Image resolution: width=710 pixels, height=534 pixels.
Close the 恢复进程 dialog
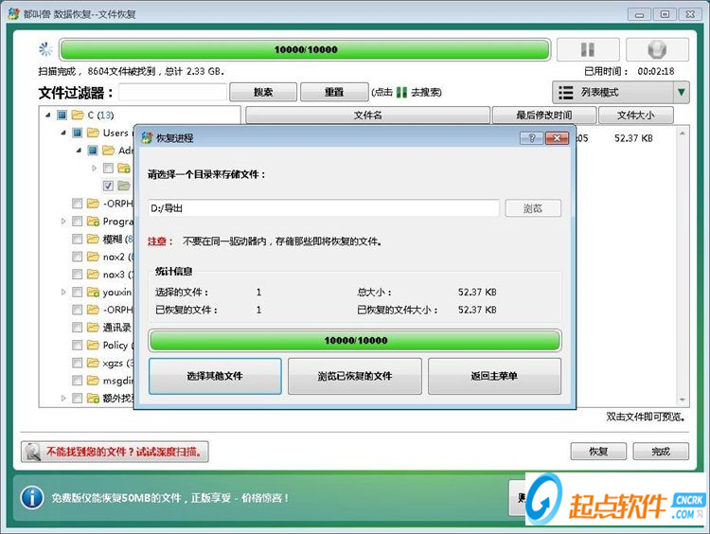[x=557, y=137]
